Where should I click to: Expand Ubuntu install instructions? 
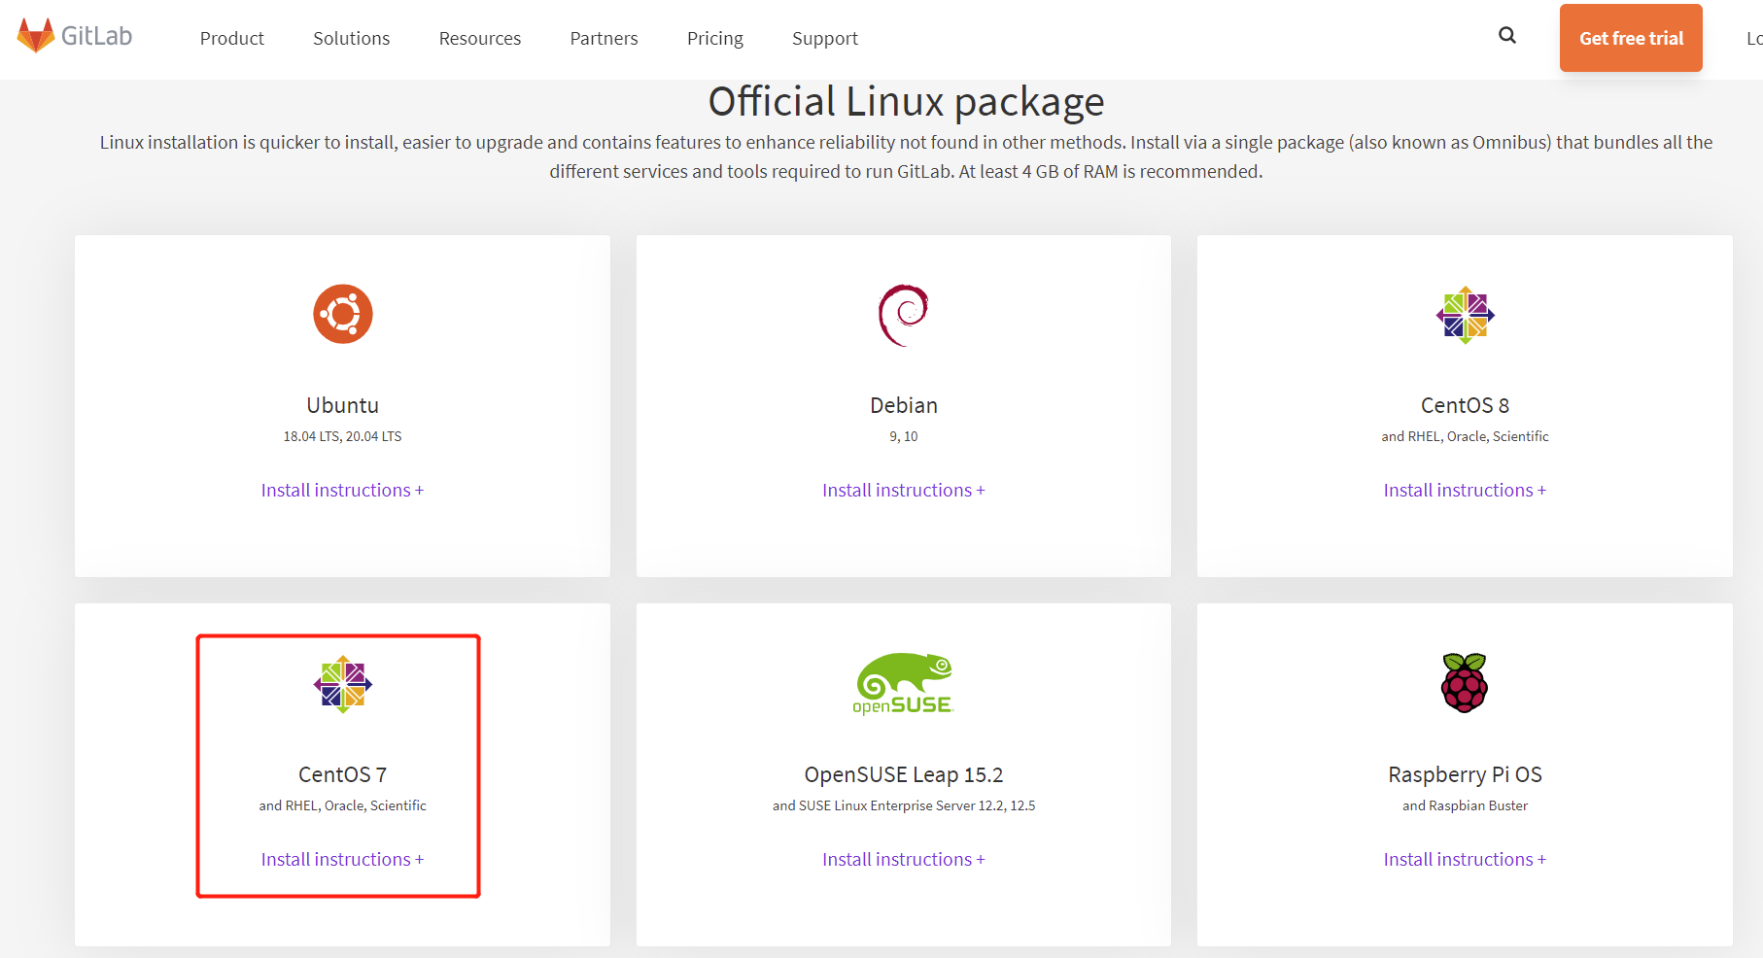pyautogui.click(x=342, y=490)
